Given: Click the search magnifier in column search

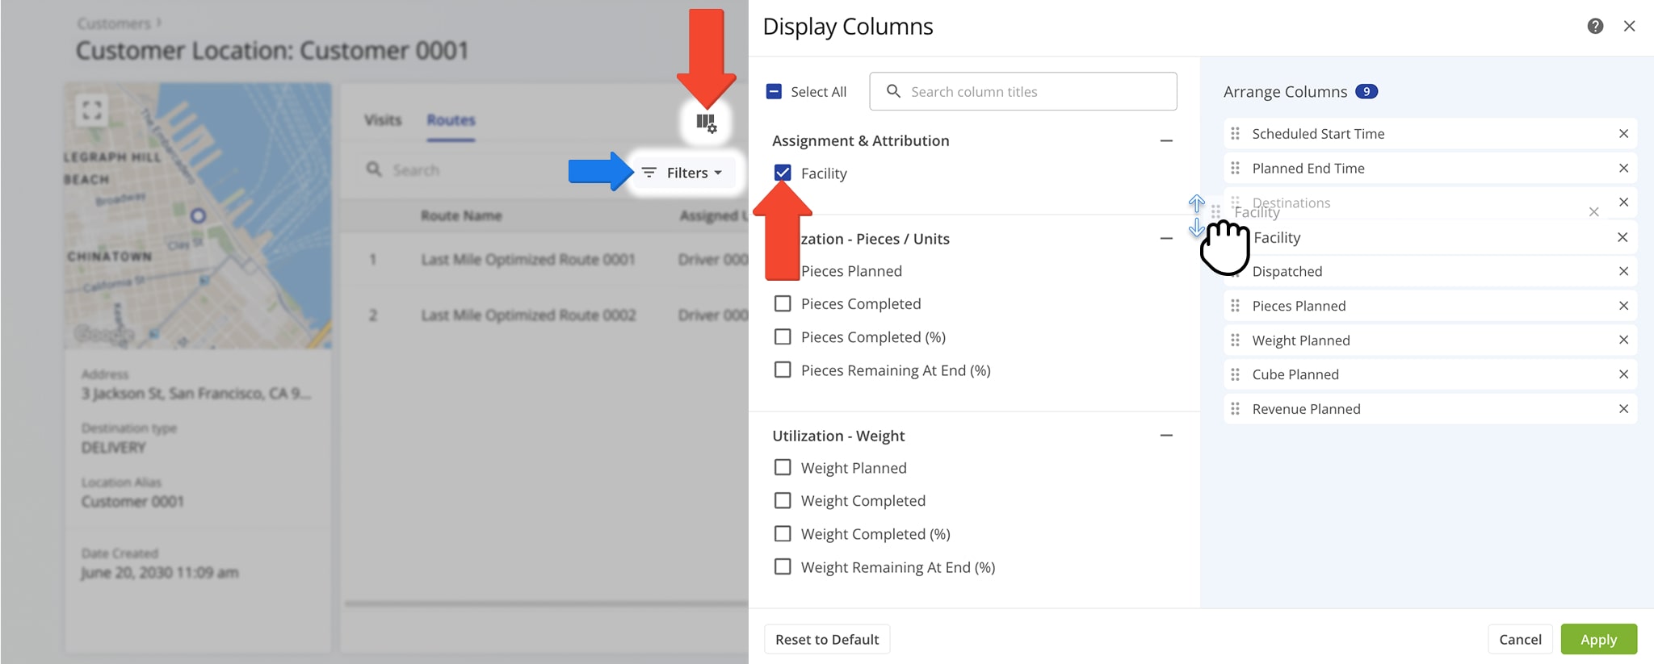Looking at the screenshot, I should click(x=893, y=91).
